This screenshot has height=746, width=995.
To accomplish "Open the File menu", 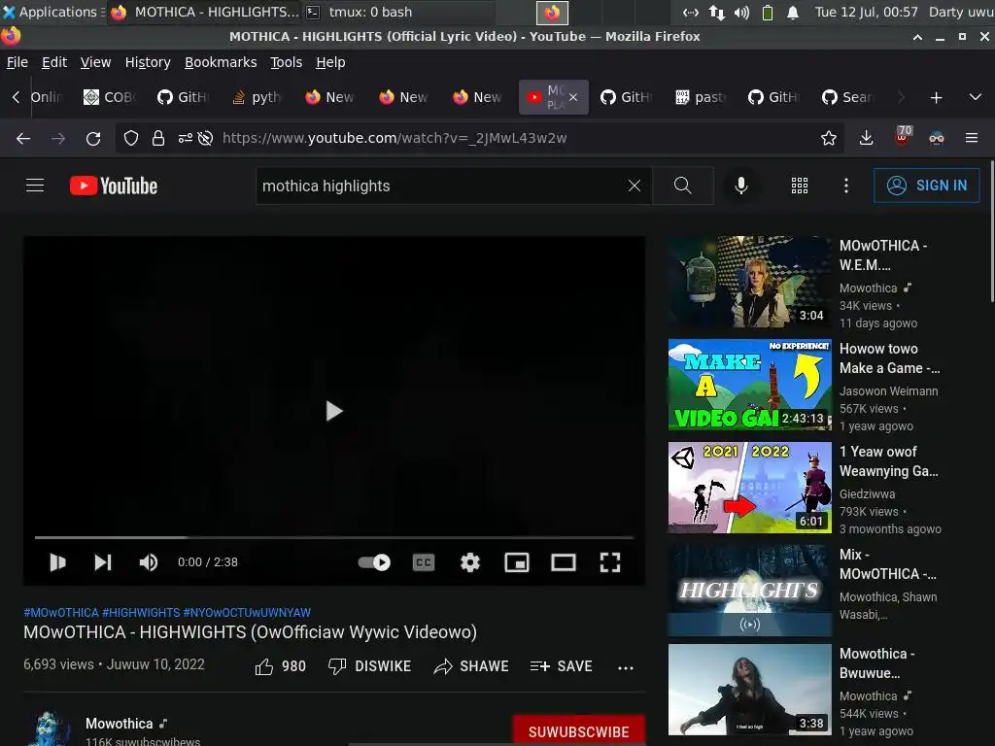I will tap(17, 62).
